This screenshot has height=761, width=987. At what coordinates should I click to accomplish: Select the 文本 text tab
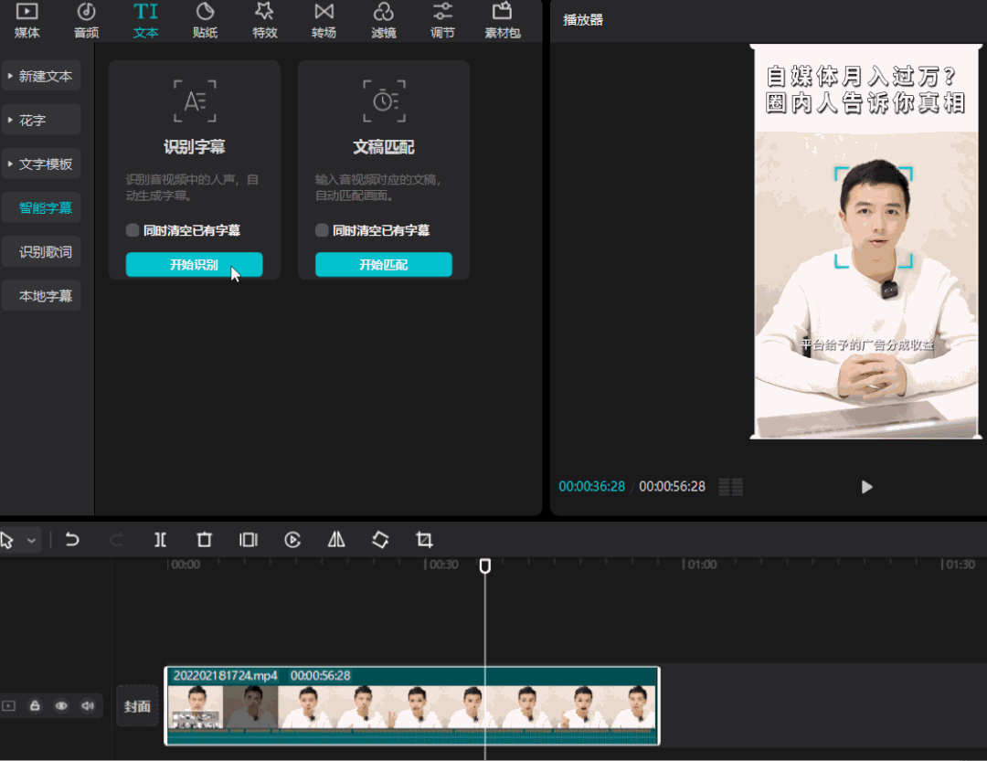(145, 21)
